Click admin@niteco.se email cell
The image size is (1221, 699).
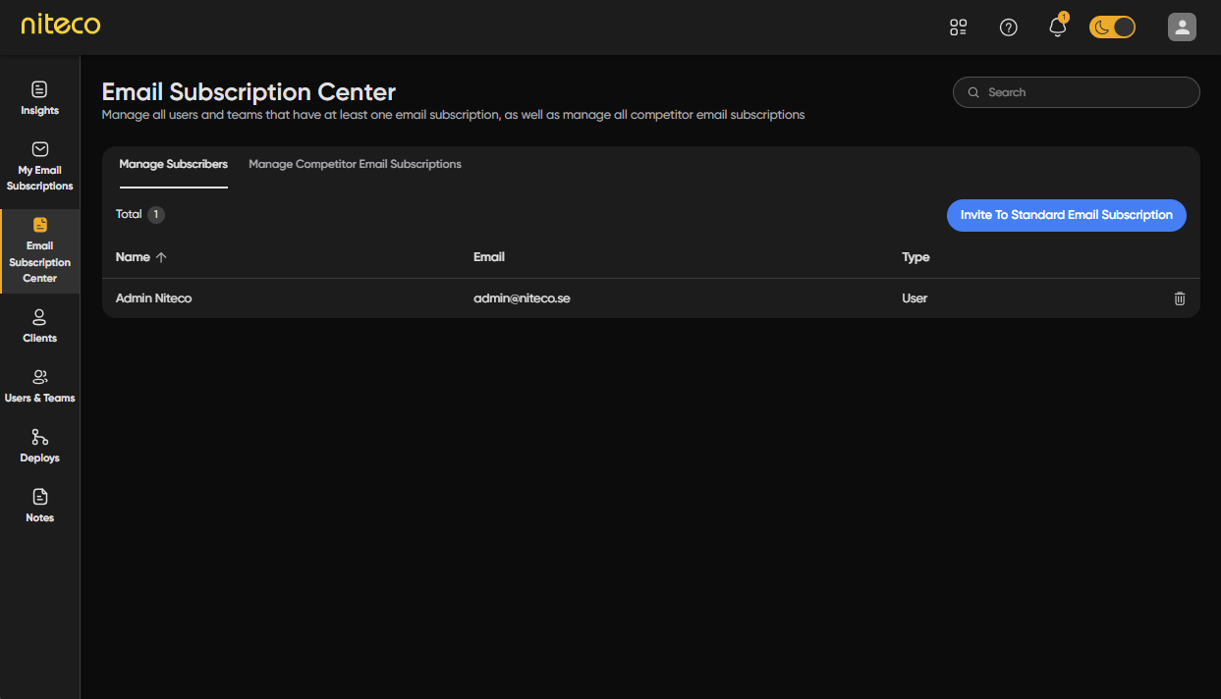tap(522, 298)
